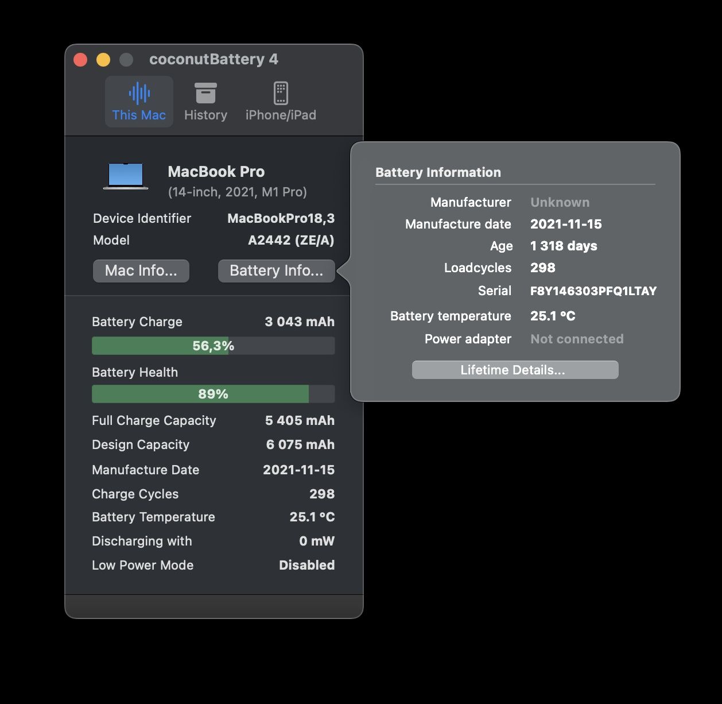This screenshot has height=704, width=722.
Task: Switch to the History tab label
Action: (205, 115)
